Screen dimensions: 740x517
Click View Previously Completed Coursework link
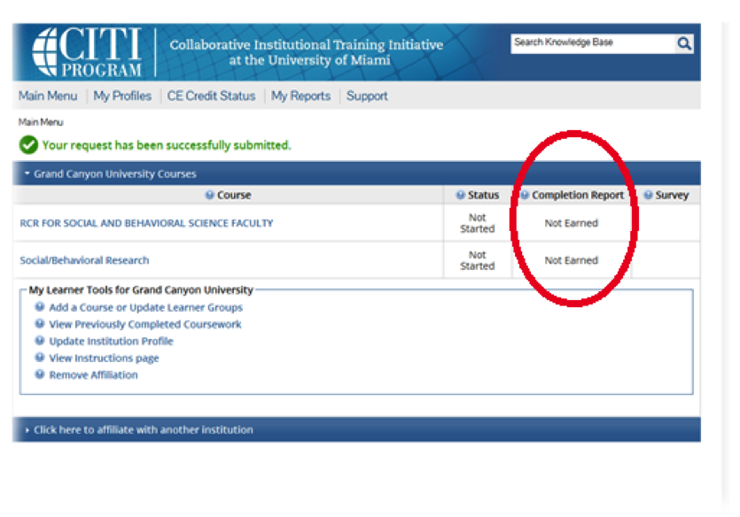click(144, 324)
